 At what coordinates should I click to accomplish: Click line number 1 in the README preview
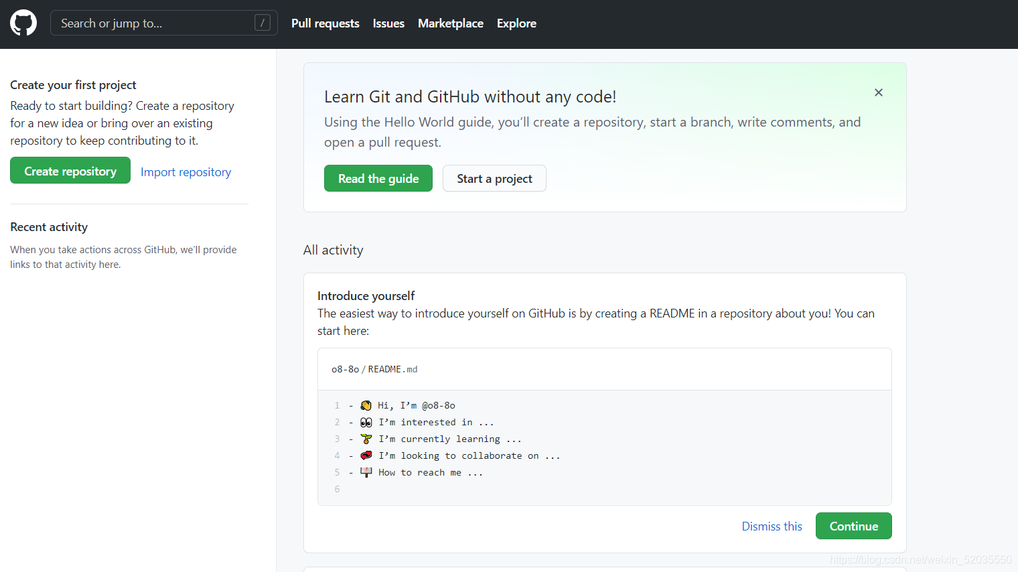[x=337, y=405]
